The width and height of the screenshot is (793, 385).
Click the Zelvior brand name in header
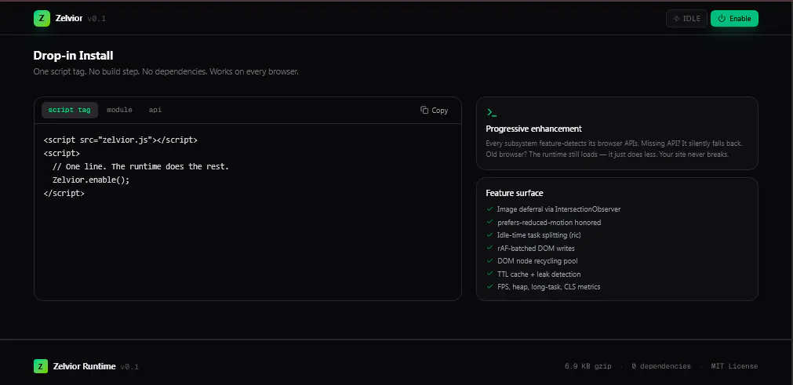(69, 19)
